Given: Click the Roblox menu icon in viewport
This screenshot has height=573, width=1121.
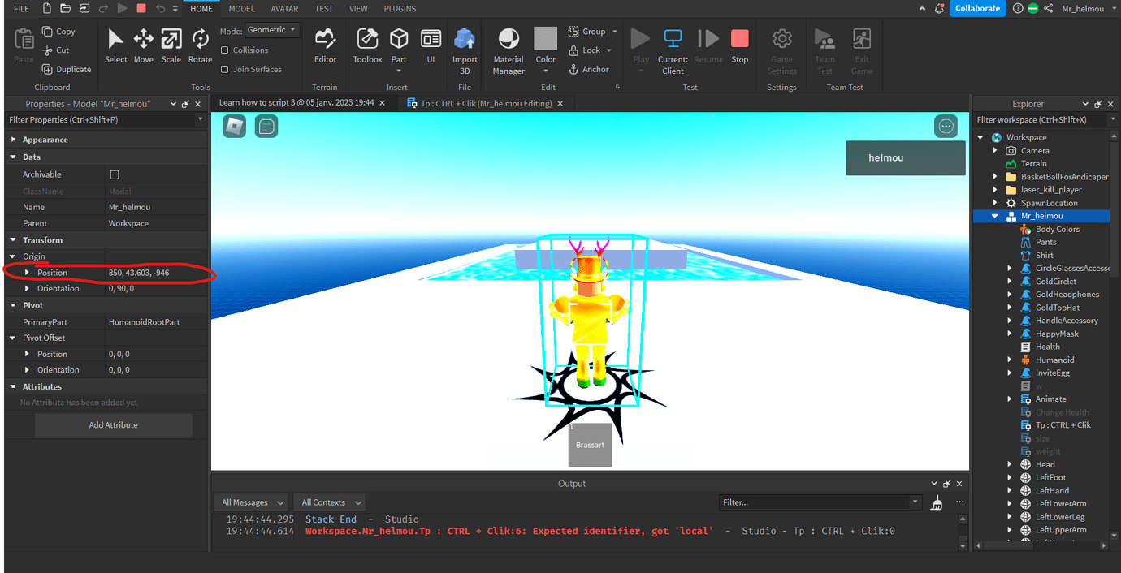Looking at the screenshot, I should [x=235, y=126].
